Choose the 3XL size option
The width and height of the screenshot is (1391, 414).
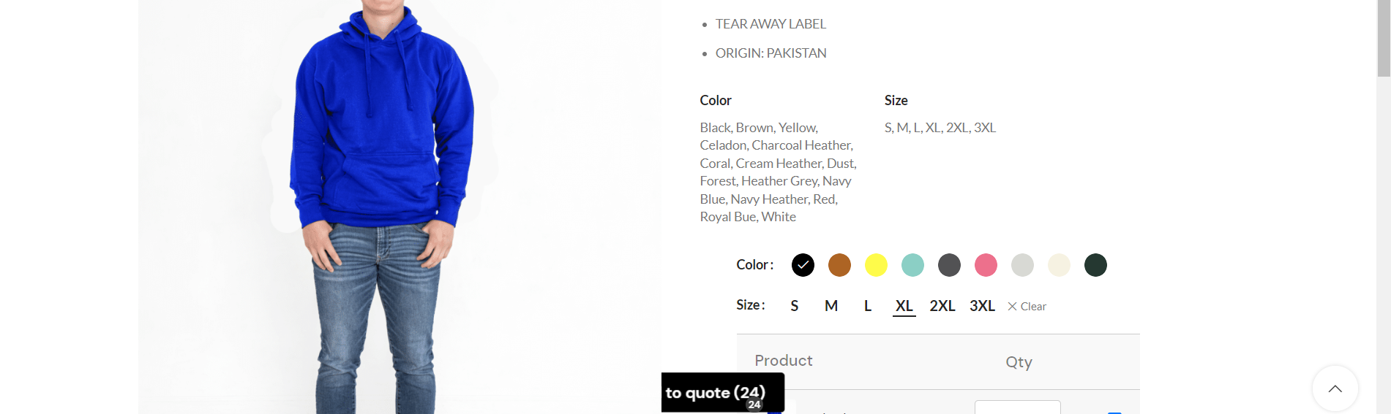coord(982,306)
